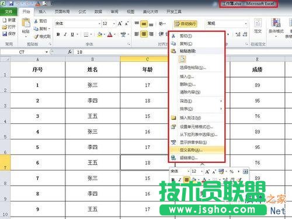Choose Hyperlink (超链接) in context menu
The image size is (292, 219).
click(197, 158)
